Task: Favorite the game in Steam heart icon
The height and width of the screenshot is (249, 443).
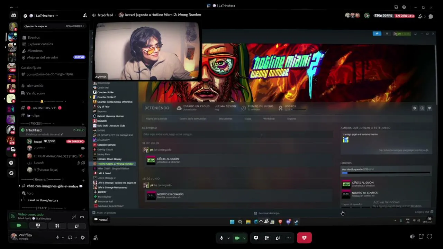Action: [430, 108]
